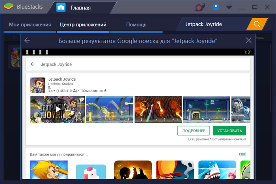Click the ЕЩЁ link for similar apps
276x184 pixels.
[x=242, y=154]
